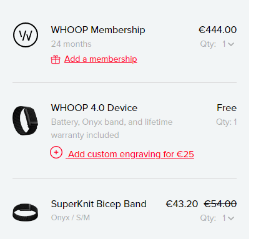Open the Add a membership link
The height and width of the screenshot is (239, 256).
101,59
